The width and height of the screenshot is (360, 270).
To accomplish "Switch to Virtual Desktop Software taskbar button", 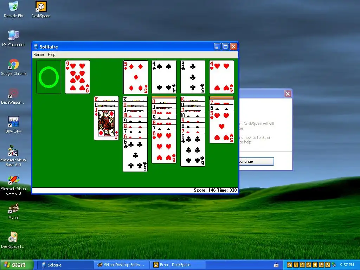I will (x=121, y=265).
